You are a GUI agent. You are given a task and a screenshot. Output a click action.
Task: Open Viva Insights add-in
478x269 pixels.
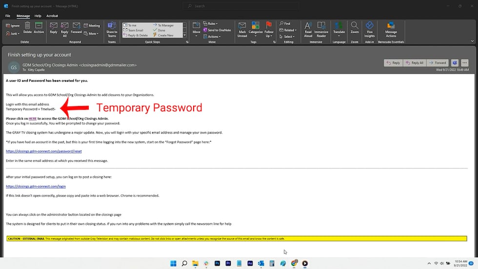click(370, 28)
